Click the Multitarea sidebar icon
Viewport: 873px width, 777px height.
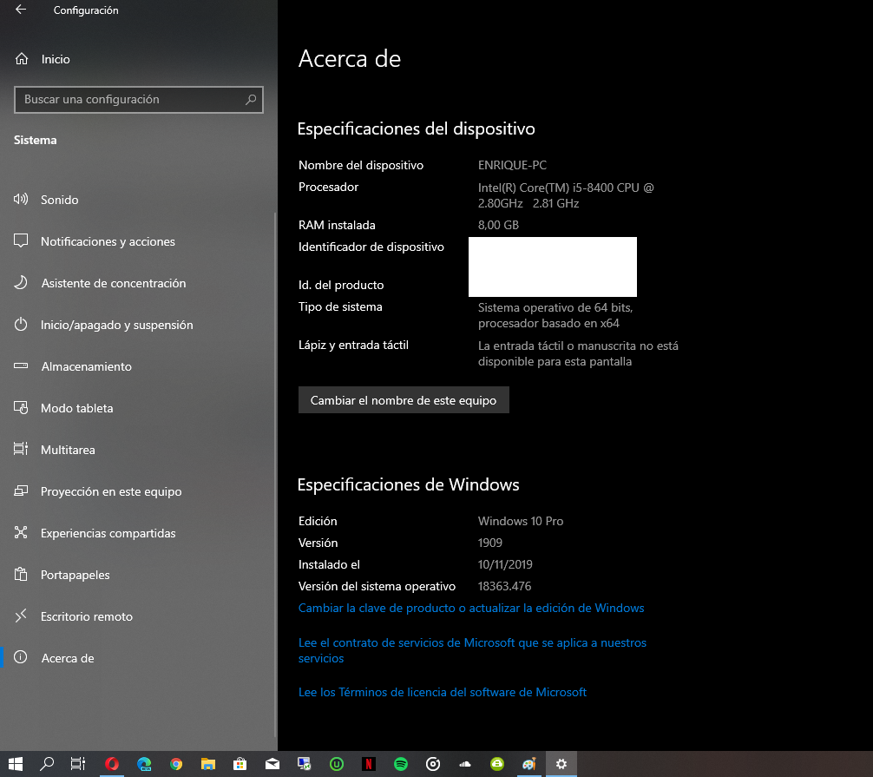pyautogui.click(x=21, y=450)
